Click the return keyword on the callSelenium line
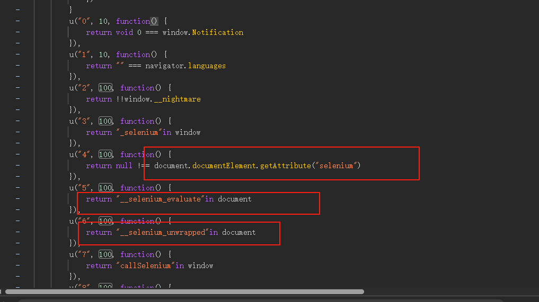This screenshot has height=302, width=539. click(x=99, y=266)
